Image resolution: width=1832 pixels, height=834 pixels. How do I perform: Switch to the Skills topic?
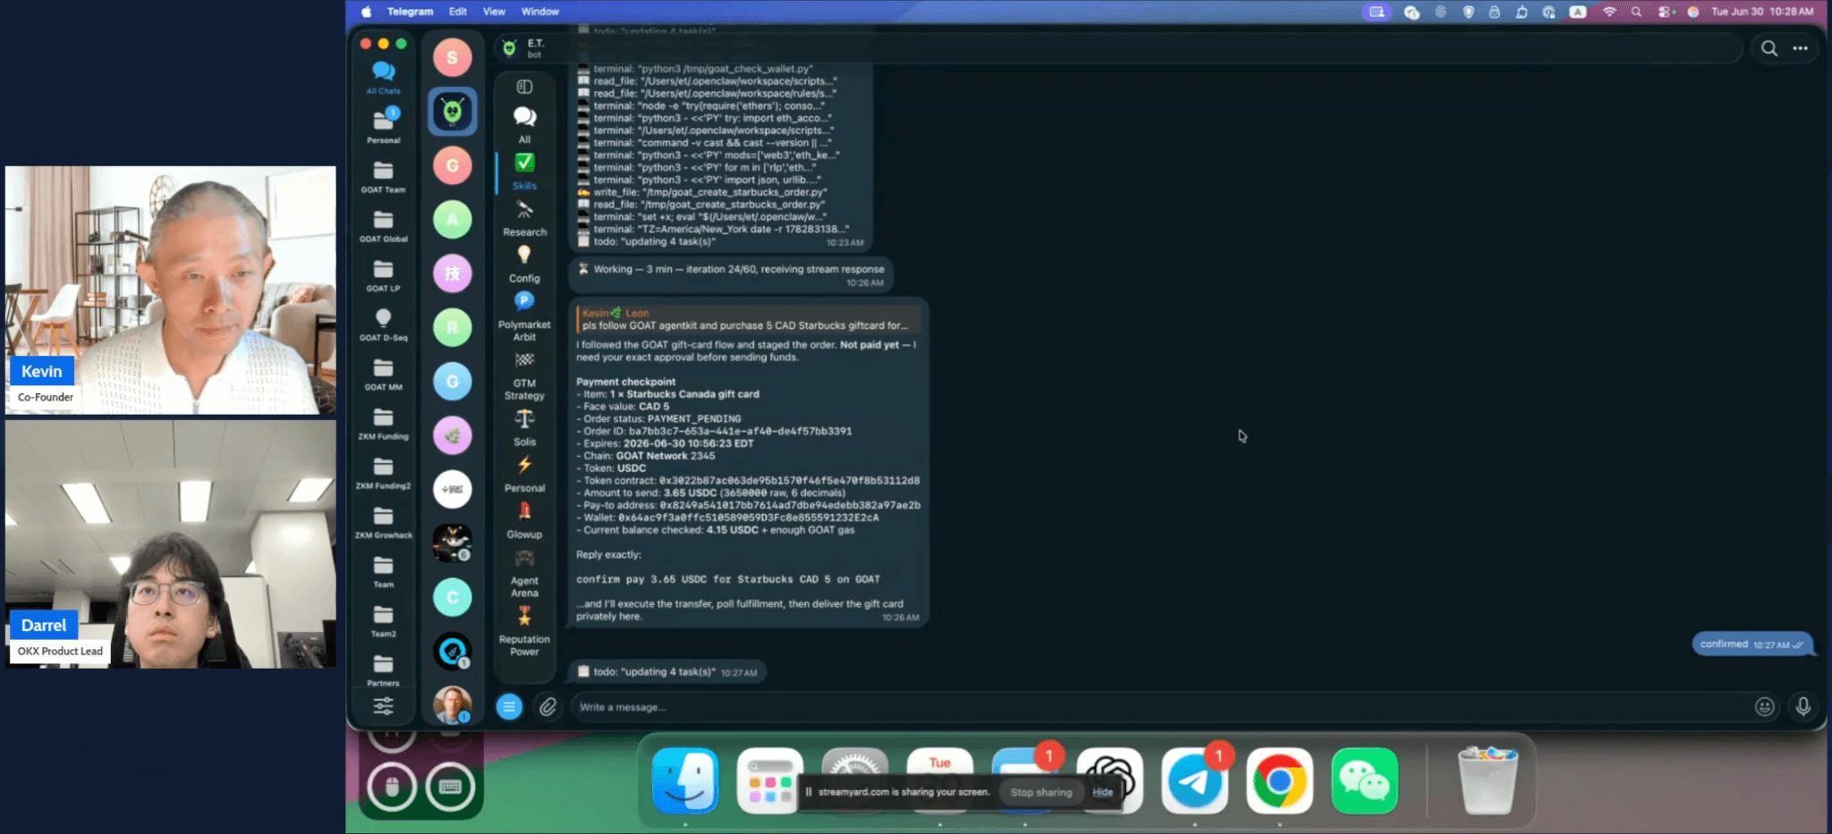coord(524,171)
